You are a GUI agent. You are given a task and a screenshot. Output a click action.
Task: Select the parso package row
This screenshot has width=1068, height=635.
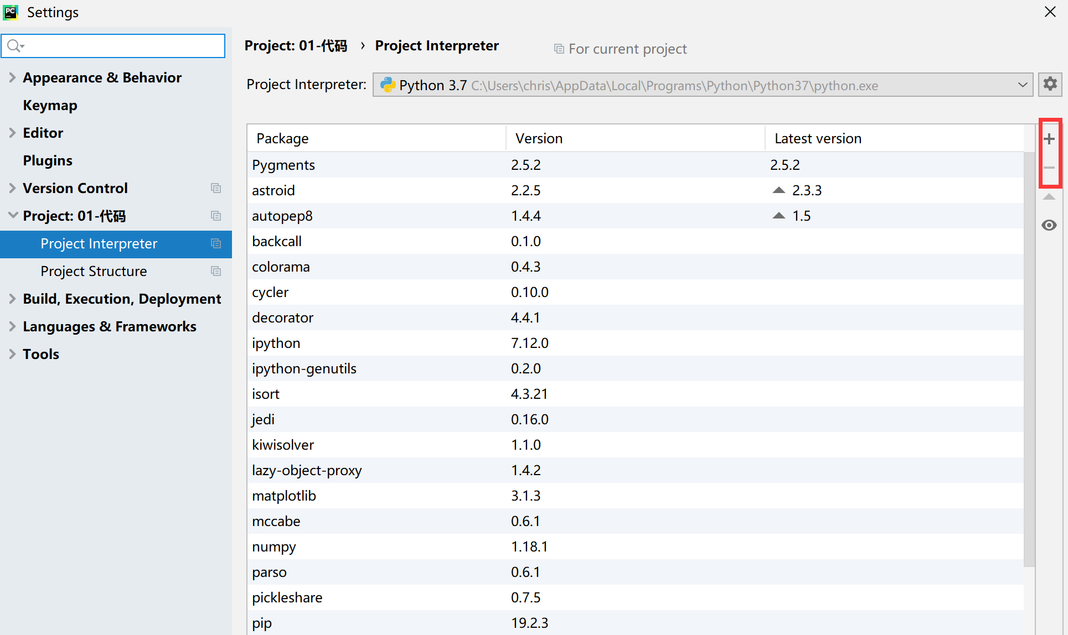point(636,572)
